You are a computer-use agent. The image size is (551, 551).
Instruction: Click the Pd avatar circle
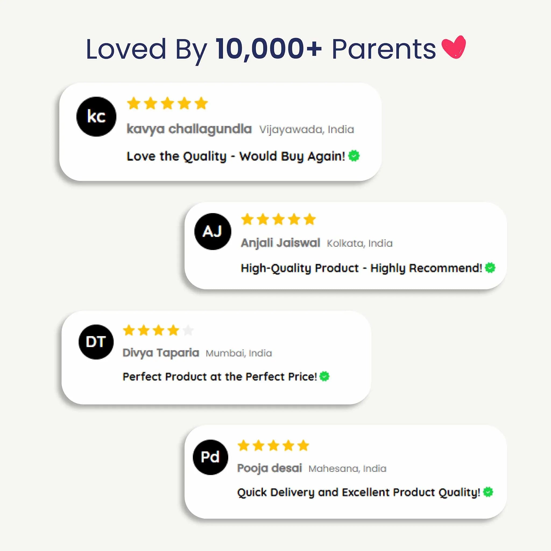click(210, 457)
